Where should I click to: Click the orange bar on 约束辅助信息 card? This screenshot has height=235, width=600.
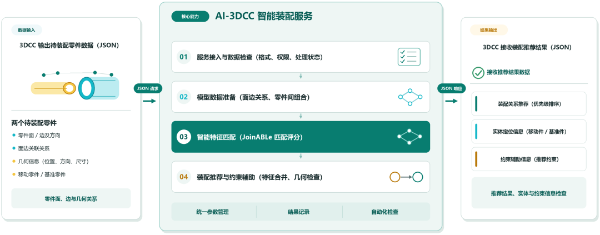(477, 159)
